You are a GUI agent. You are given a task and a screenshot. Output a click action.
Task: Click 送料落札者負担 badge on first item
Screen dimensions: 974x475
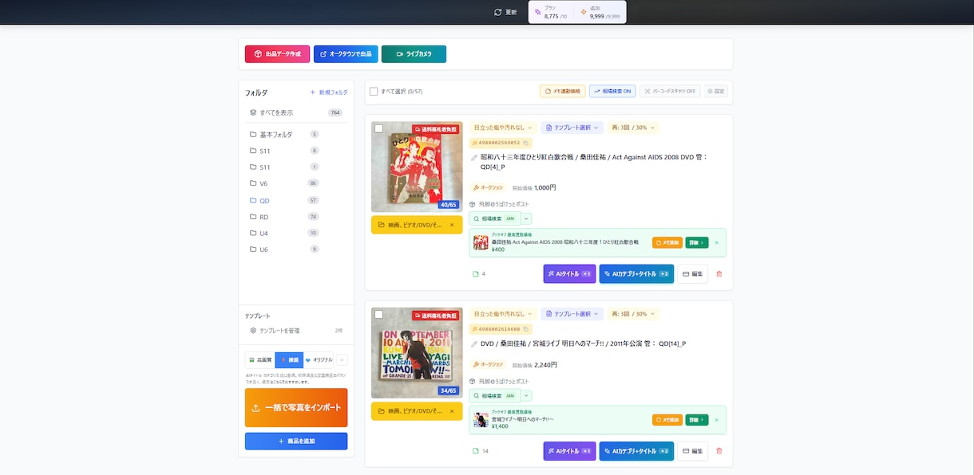pyautogui.click(x=435, y=128)
